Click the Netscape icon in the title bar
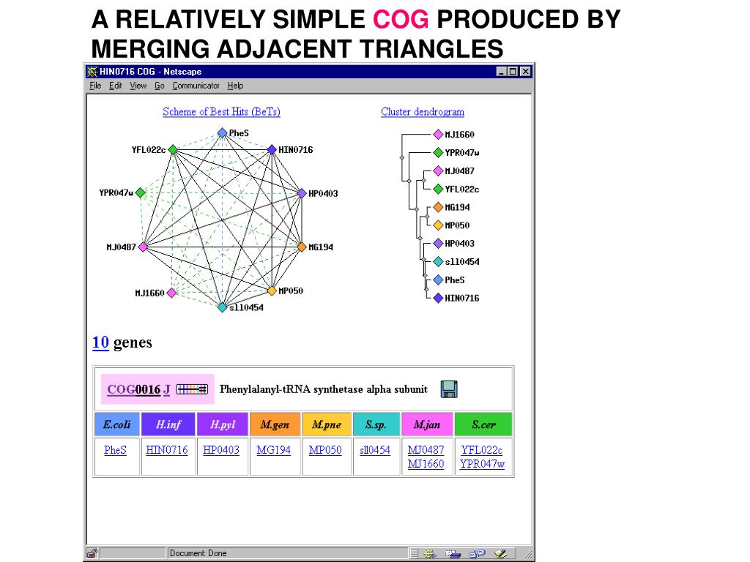This screenshot has height=562, width=750. click(x=92, y=72)
